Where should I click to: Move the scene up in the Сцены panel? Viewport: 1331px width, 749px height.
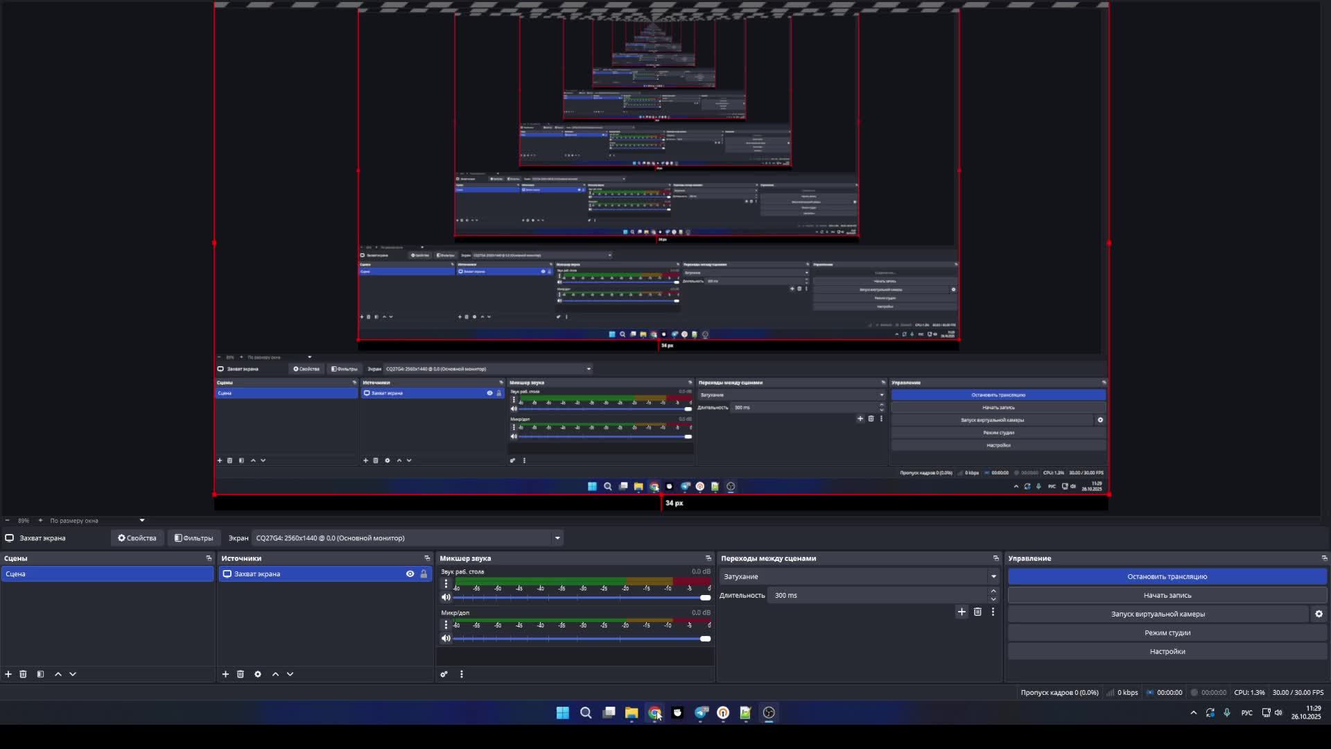pos(58,674)
